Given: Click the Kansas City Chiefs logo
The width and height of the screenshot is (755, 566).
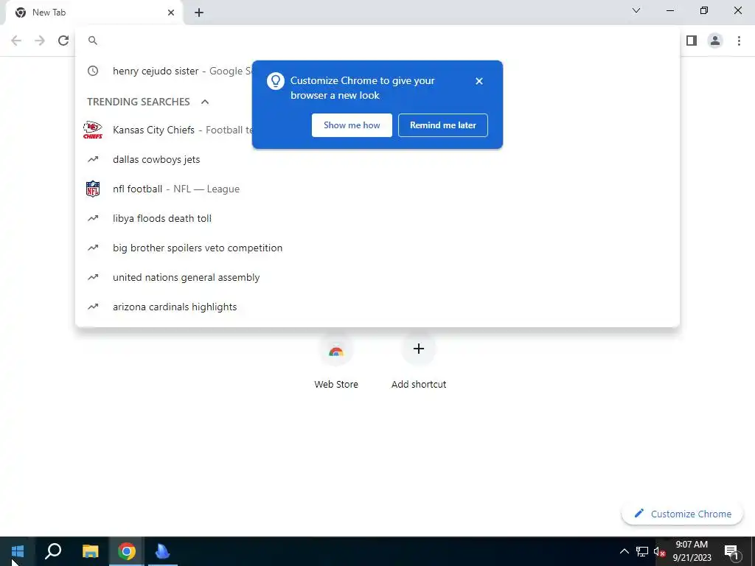Looking at the screenshot, I should click(93, 130).
